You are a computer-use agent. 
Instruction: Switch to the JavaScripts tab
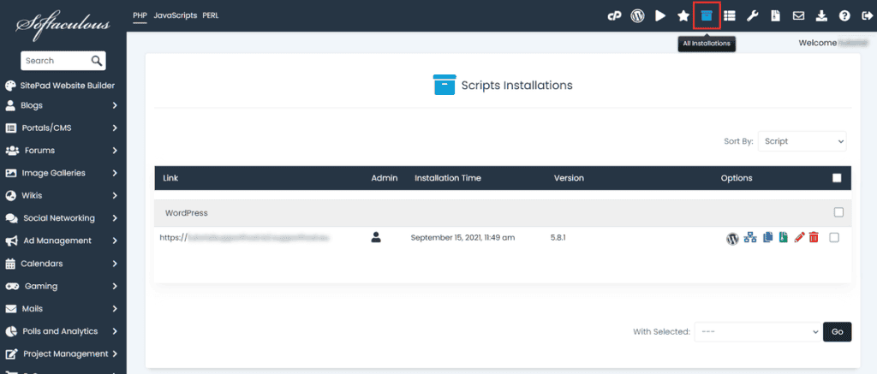point(175,15)
